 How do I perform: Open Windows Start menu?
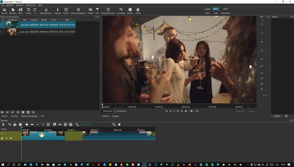[3, 165]
